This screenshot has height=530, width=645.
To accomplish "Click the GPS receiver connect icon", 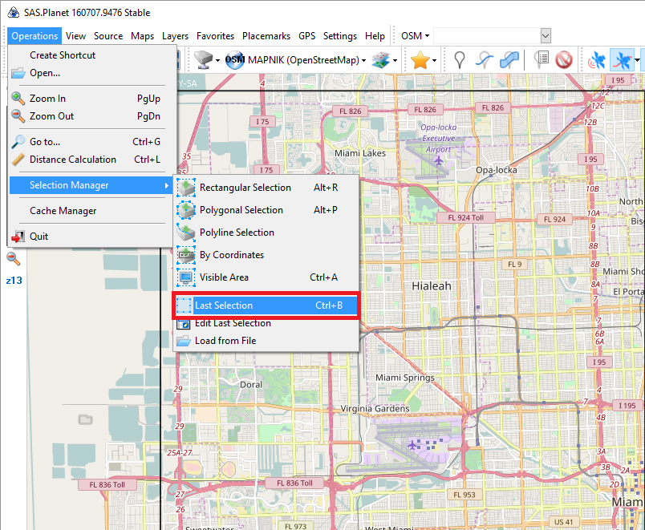I will (596, 60).
